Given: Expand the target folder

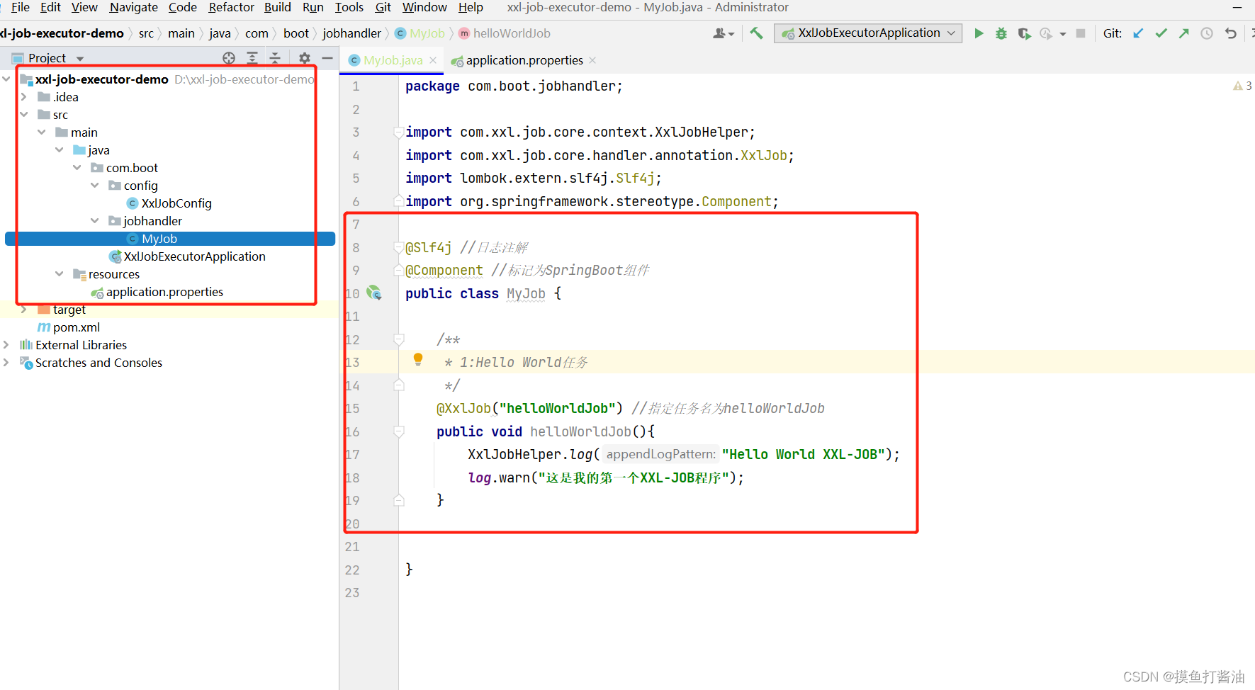Looking at the screenshot, I should 24,310.
